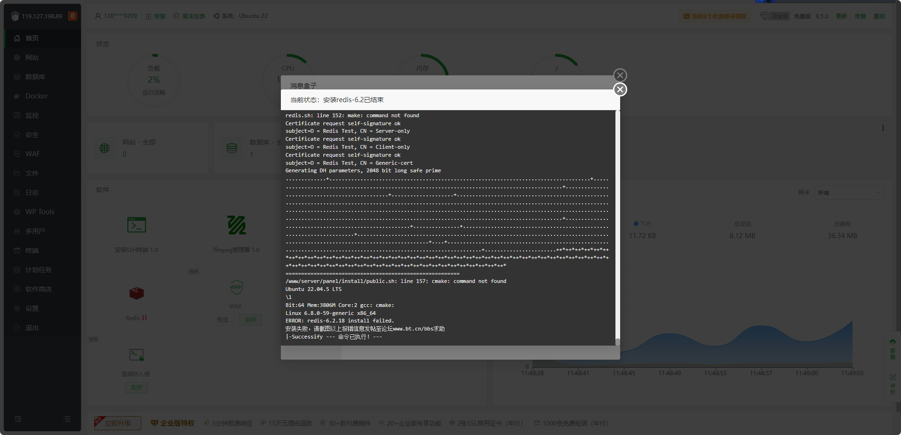The width and height of the screenshot is (901, 435).
Task: Click the Redis software icon
Action: point(137,293)
